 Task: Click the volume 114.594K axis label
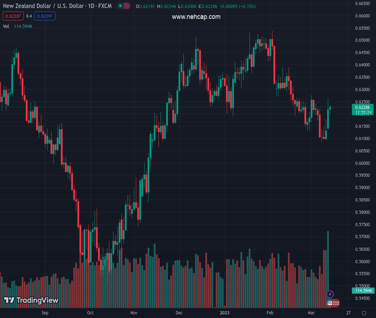[x=363, y=290]
